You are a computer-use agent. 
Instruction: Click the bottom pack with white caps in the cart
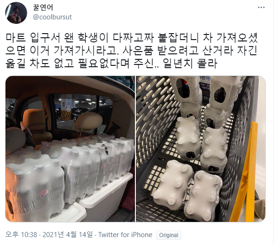(x=203, y=196)
